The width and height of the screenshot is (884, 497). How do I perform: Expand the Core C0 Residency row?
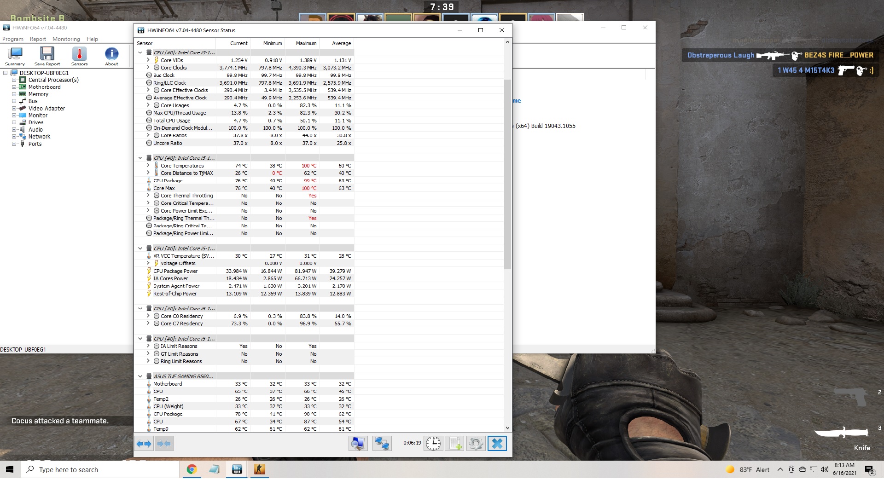[148, 316]
